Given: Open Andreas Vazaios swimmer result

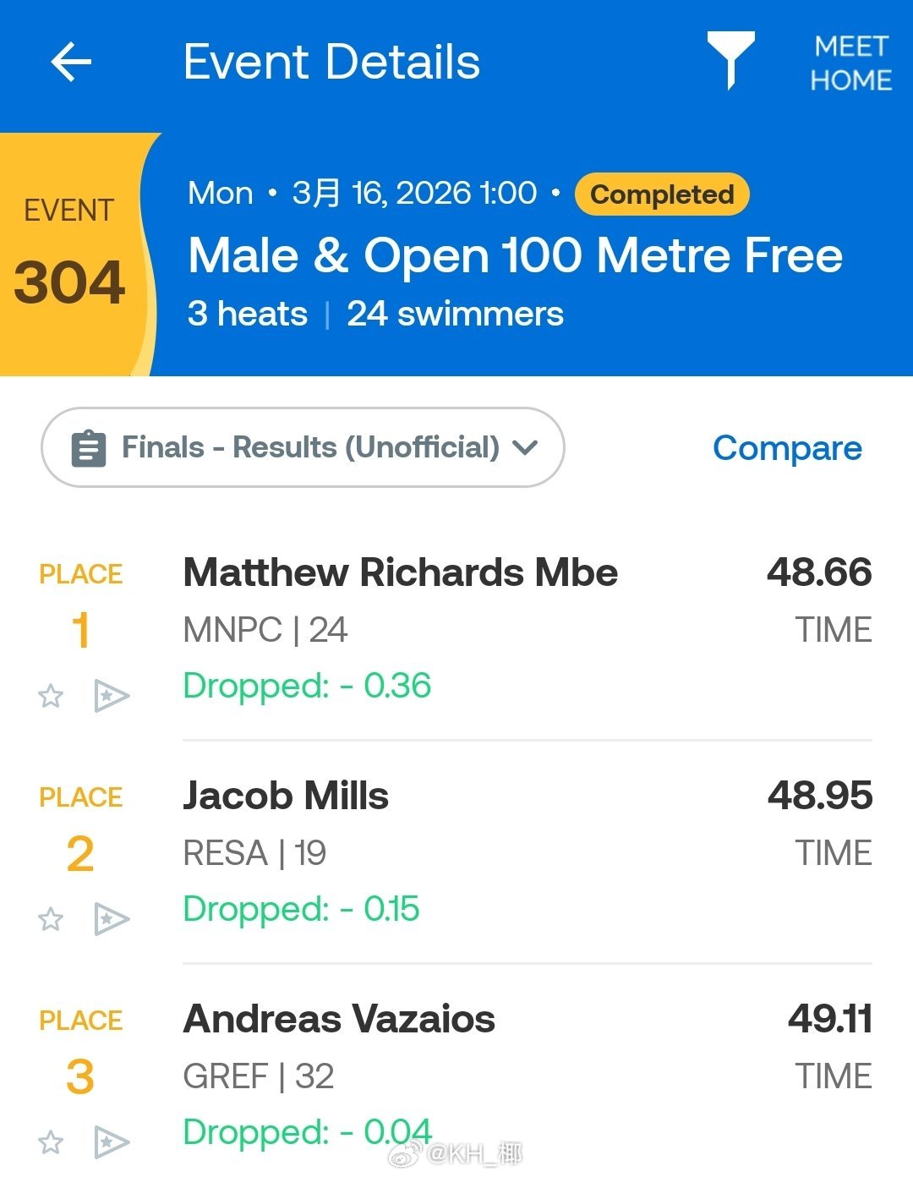Looking at the screenshot, I should coord(339,1019).
